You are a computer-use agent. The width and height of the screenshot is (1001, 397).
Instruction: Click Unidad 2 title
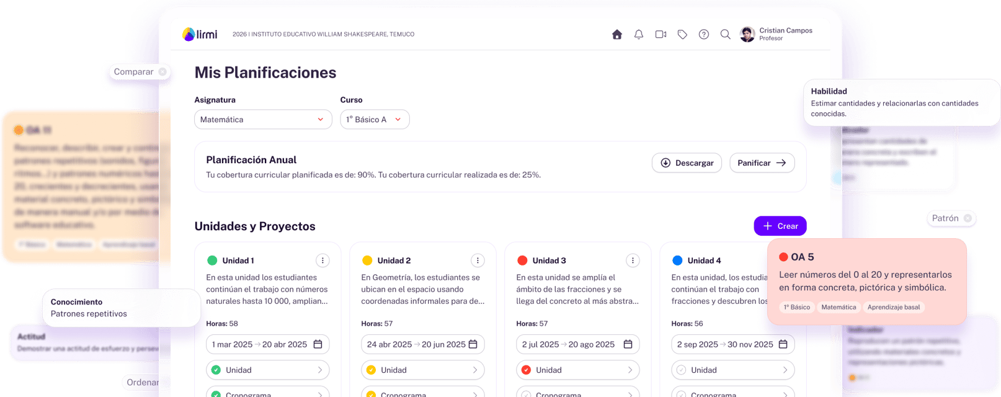394,261
